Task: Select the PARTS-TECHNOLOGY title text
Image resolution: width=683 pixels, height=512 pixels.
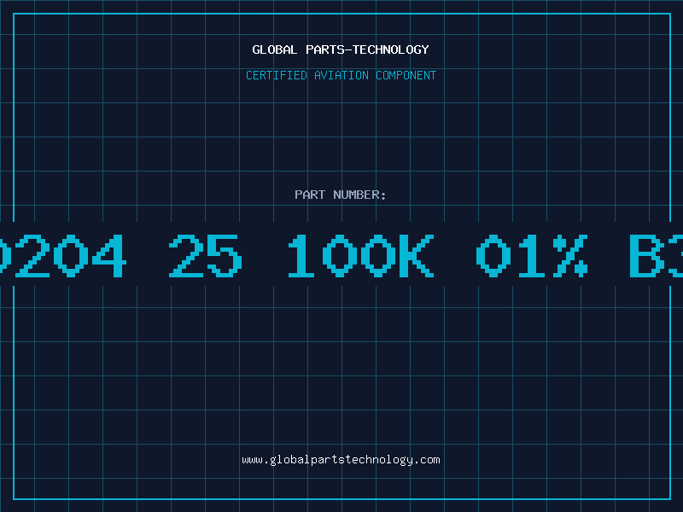Action: pyautogui.click(x=367, y=49)
